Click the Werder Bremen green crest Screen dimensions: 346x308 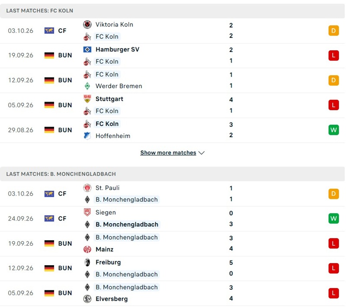(x=87, y=86)
